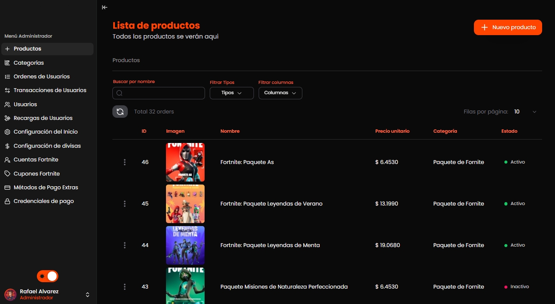Open the Columnas filter dropdown
This screenshot has width=555, height=304.
coord(281,93)
